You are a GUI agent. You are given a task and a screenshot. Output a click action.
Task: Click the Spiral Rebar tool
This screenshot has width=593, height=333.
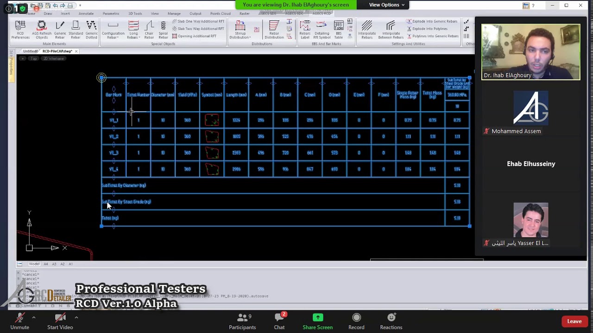point(163,30)
